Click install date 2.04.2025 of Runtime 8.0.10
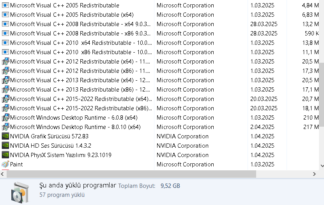The image size is (324, 205). [262, 127]
